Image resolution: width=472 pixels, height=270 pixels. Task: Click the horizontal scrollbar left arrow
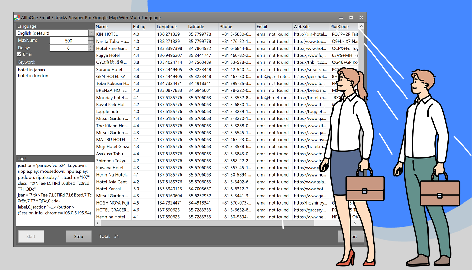[98, 223]
